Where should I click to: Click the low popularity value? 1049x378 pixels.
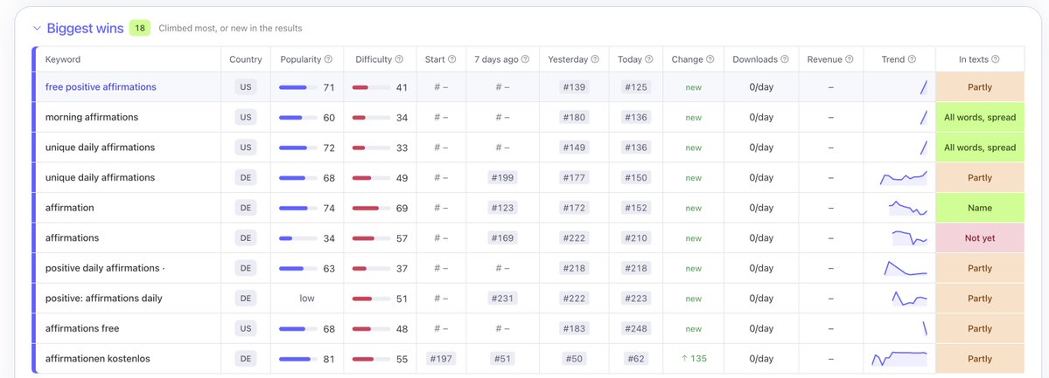pyautogui.click(x=307, y=299)
